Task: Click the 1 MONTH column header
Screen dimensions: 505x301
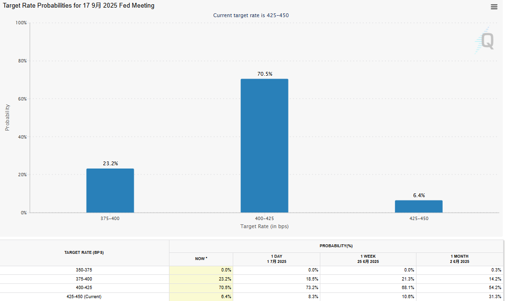Action: tap(460, 259)
